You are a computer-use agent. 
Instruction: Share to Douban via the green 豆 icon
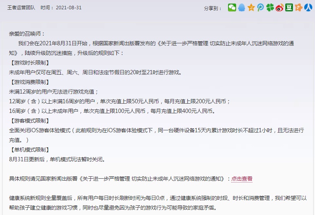tap(289, 8)
